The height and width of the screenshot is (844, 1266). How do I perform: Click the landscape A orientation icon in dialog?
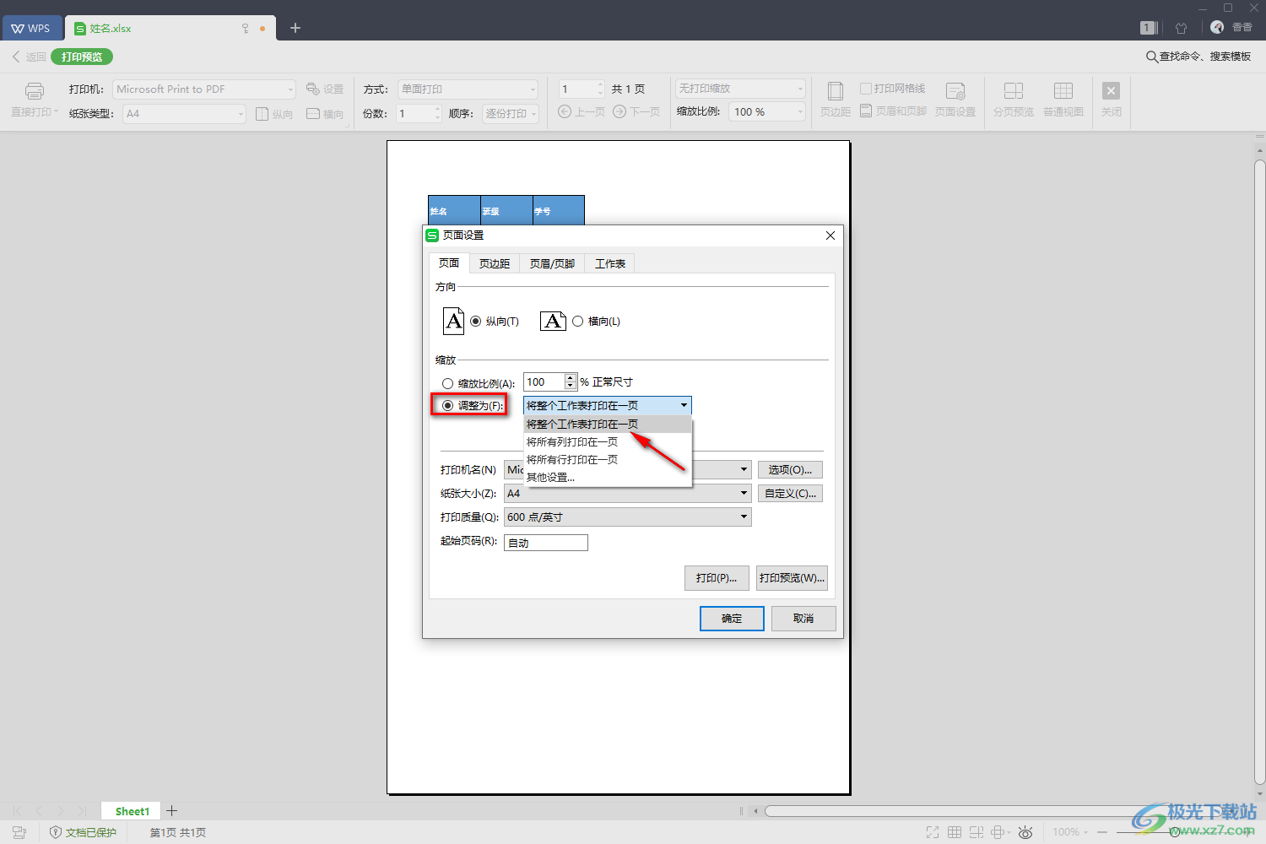point(553,321)
